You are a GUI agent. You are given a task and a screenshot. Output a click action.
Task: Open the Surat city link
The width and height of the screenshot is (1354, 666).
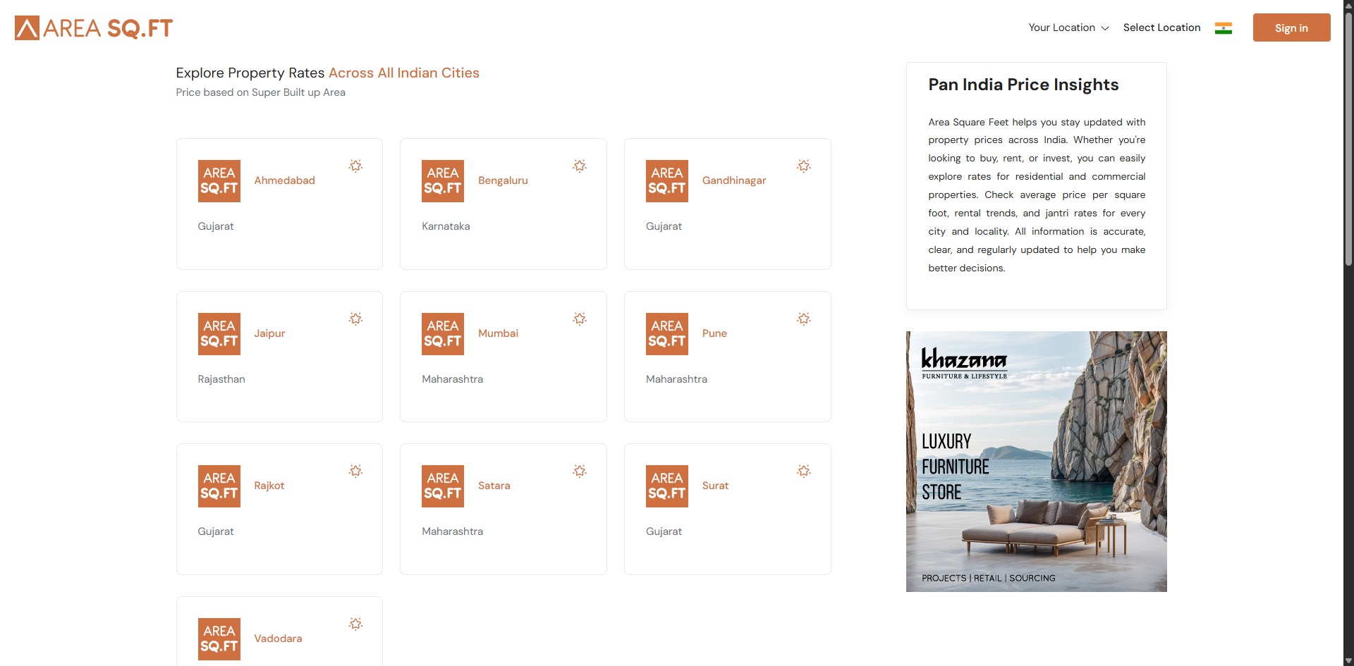point(715,486)
